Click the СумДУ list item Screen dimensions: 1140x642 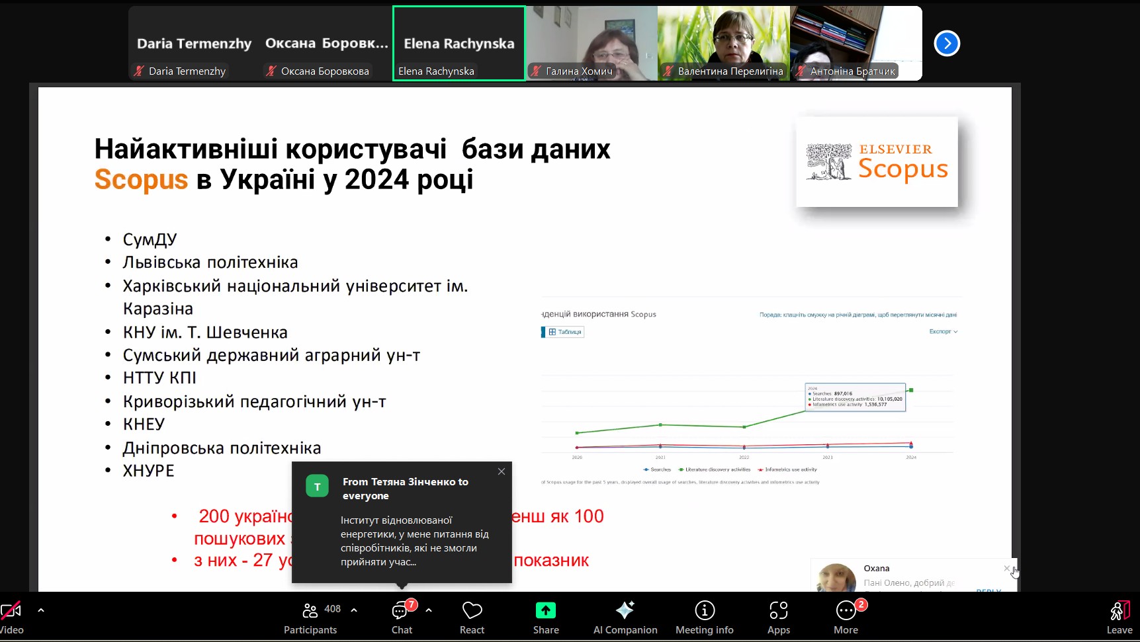[x=150, y=239]
